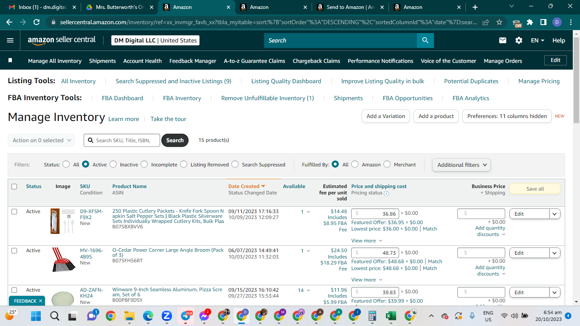Image resolution: width=580 pixels, height=326 pixels.
Task: Select Fulfilled By Amazon radio button
Action: pos(355,164)
